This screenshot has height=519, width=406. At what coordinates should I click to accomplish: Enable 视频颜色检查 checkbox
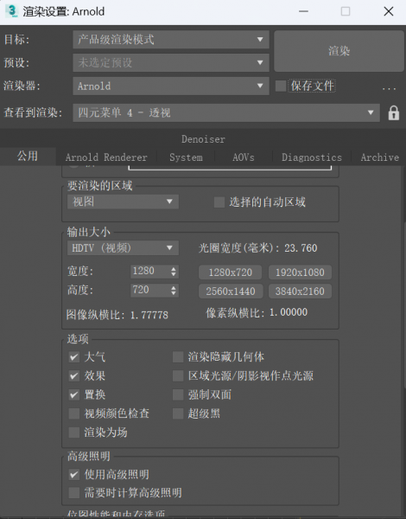74,413
